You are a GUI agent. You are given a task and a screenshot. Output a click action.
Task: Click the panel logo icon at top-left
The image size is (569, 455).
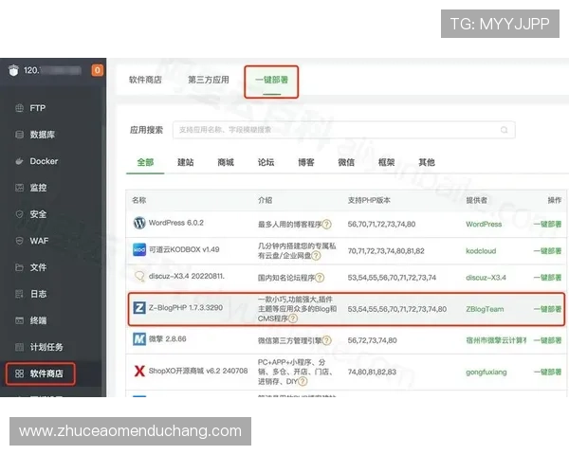click(13, 70)
